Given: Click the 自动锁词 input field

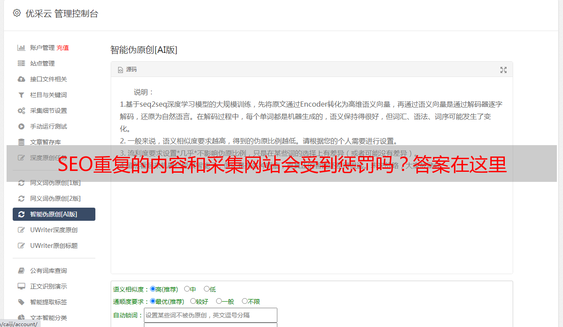Looking at the screenshot, I should [x=210, y=315].
